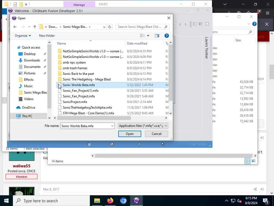274x206 pixels.
Task: Switch to details view in background Explorer window
Action: point(248,161)
